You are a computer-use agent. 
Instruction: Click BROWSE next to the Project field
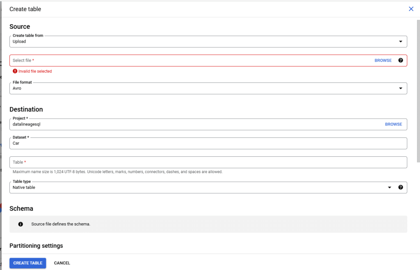[393, 124]
